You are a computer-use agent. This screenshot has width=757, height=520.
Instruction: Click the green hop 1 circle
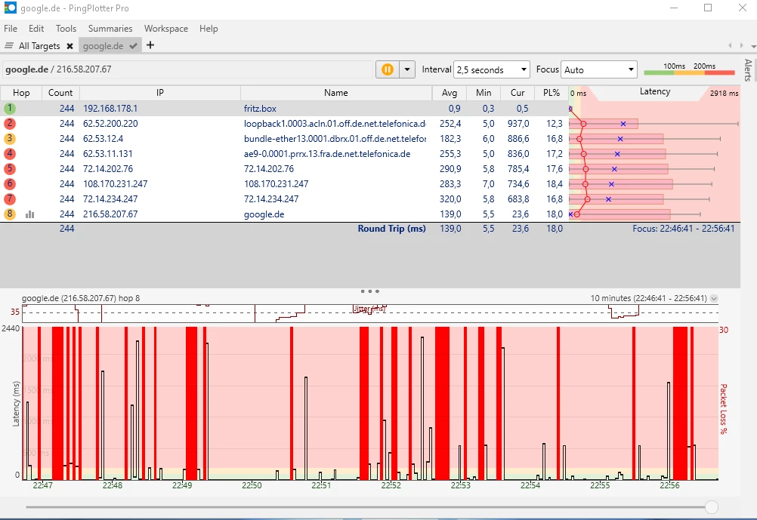point(10,109)
